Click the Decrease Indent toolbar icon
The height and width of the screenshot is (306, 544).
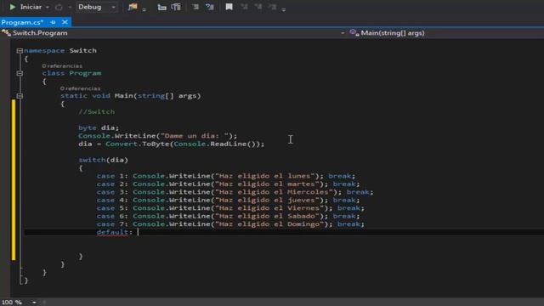click(x=161, y=7)
